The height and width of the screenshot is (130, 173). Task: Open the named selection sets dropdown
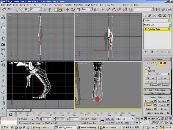click(144, 9)
